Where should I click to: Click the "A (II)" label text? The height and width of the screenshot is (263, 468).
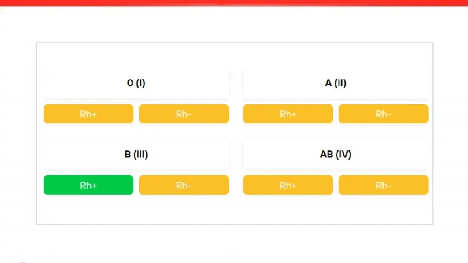pos(336,83)
